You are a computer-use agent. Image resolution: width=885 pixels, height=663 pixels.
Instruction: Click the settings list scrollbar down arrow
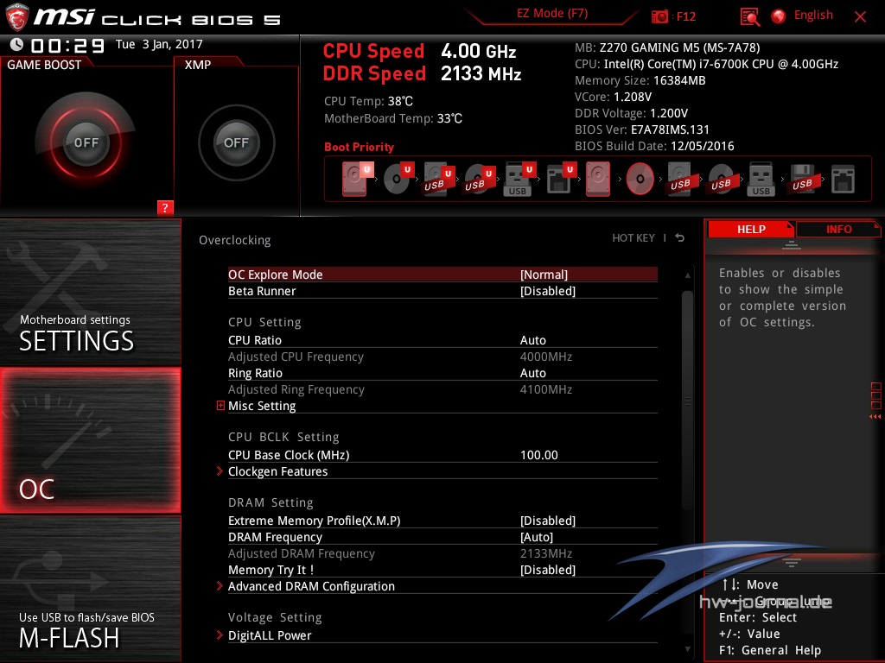tap(687, 649)
